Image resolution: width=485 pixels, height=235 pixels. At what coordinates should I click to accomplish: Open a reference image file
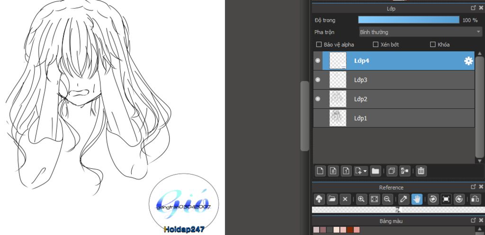(x=332, y=199)
